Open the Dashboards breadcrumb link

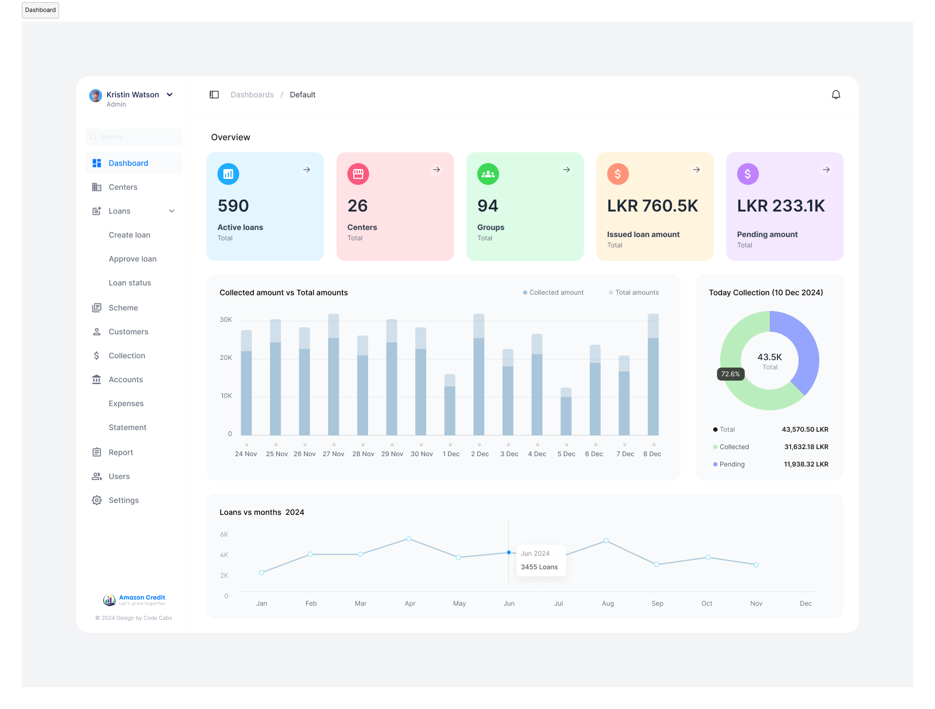[252, 94]
